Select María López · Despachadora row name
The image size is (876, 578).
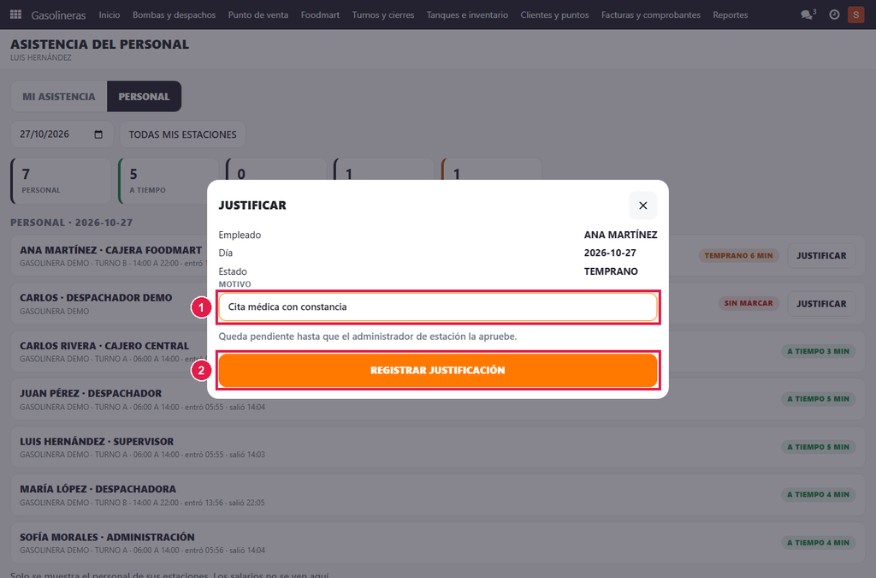(98, 489)
